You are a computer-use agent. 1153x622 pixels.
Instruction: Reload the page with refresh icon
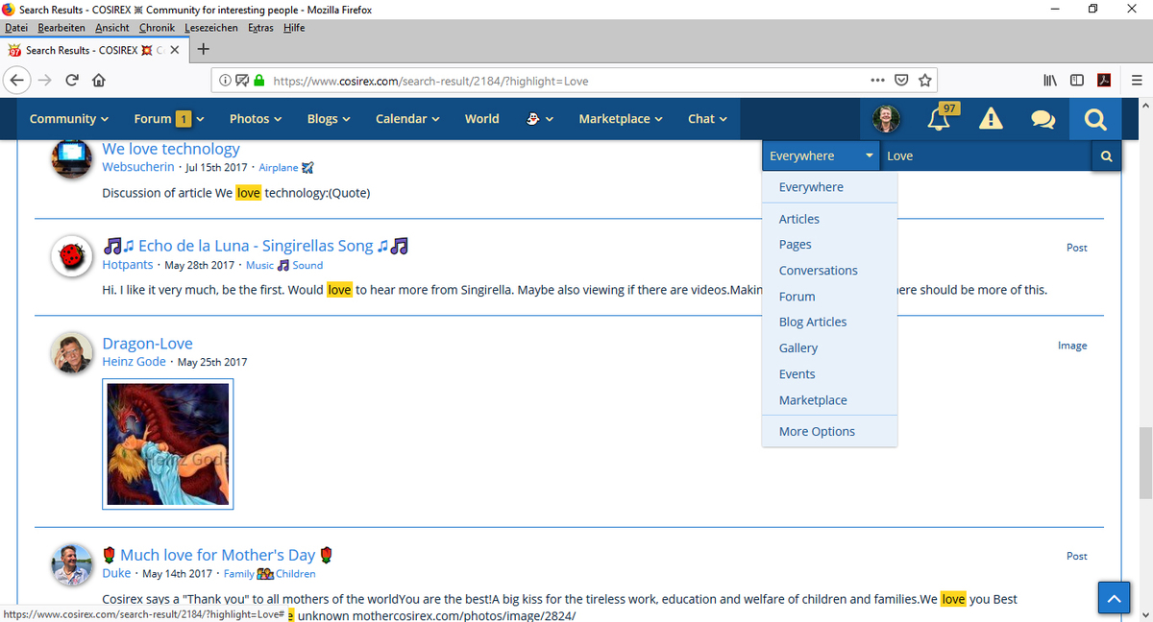coord(73,81)
